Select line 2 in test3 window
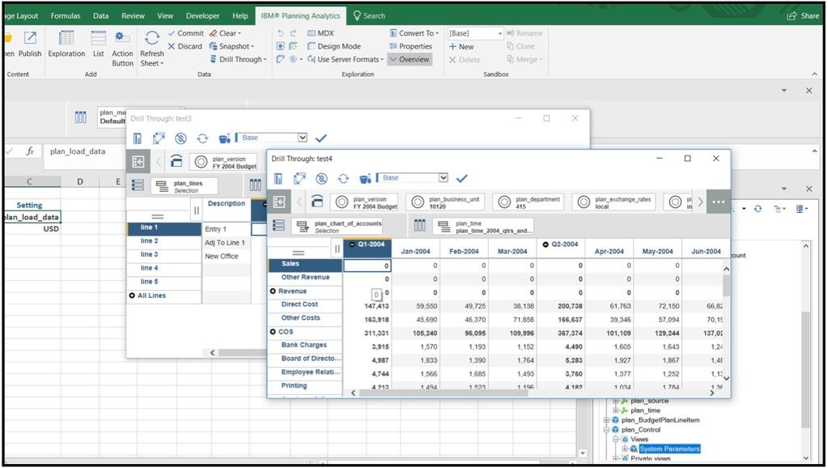 [x=164, y=240]
